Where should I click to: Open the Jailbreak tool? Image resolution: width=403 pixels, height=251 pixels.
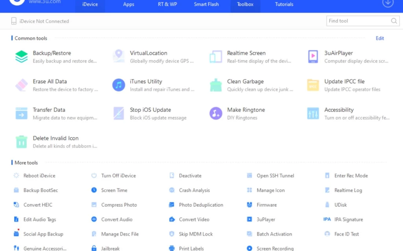(110, 248)
